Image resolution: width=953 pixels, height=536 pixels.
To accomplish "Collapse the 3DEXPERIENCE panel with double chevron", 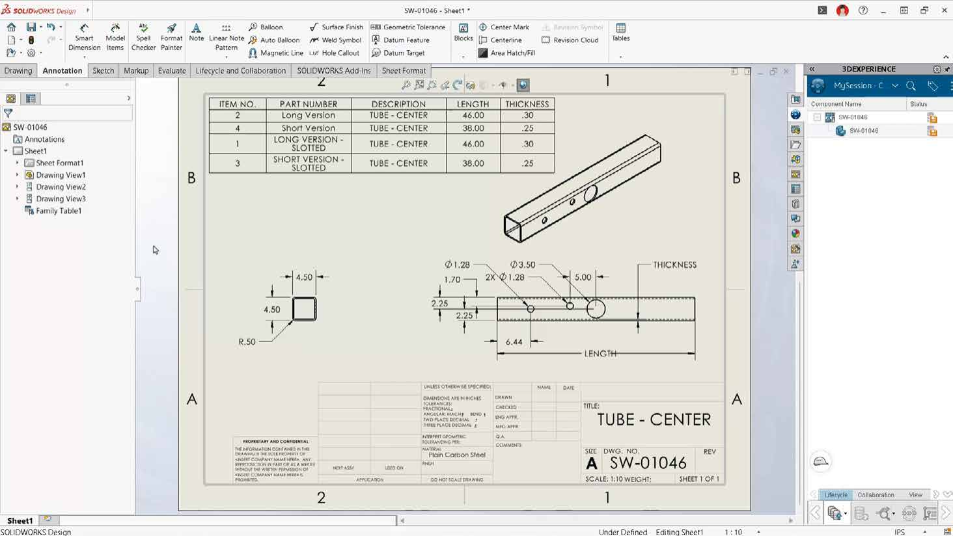I will pyautogui.click(x=812, y=69).
